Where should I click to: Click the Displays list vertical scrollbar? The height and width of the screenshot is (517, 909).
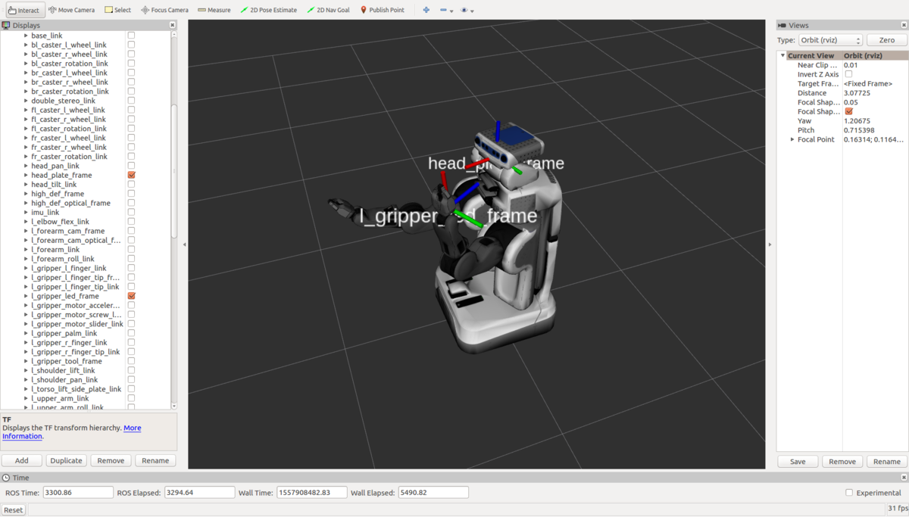click(173, 170)
